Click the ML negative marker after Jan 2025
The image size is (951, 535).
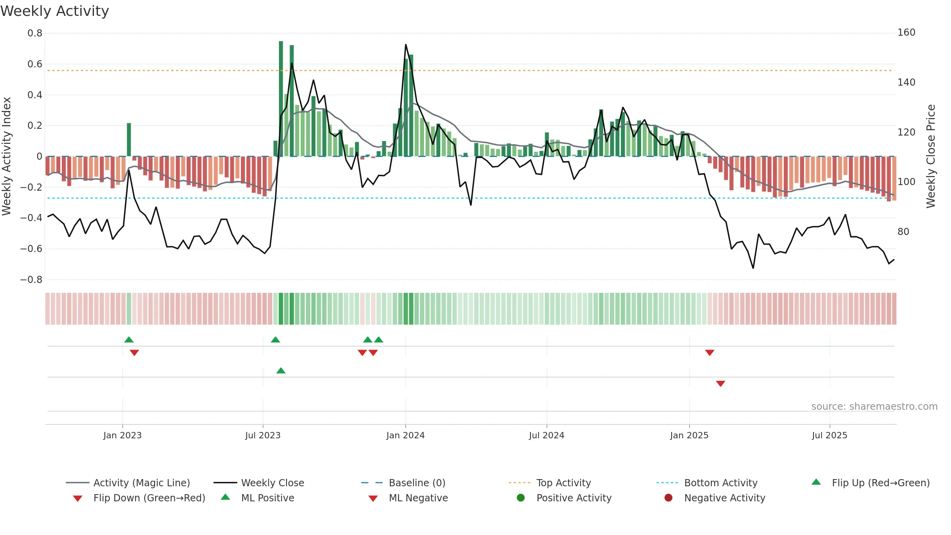[x=721, y=384]
